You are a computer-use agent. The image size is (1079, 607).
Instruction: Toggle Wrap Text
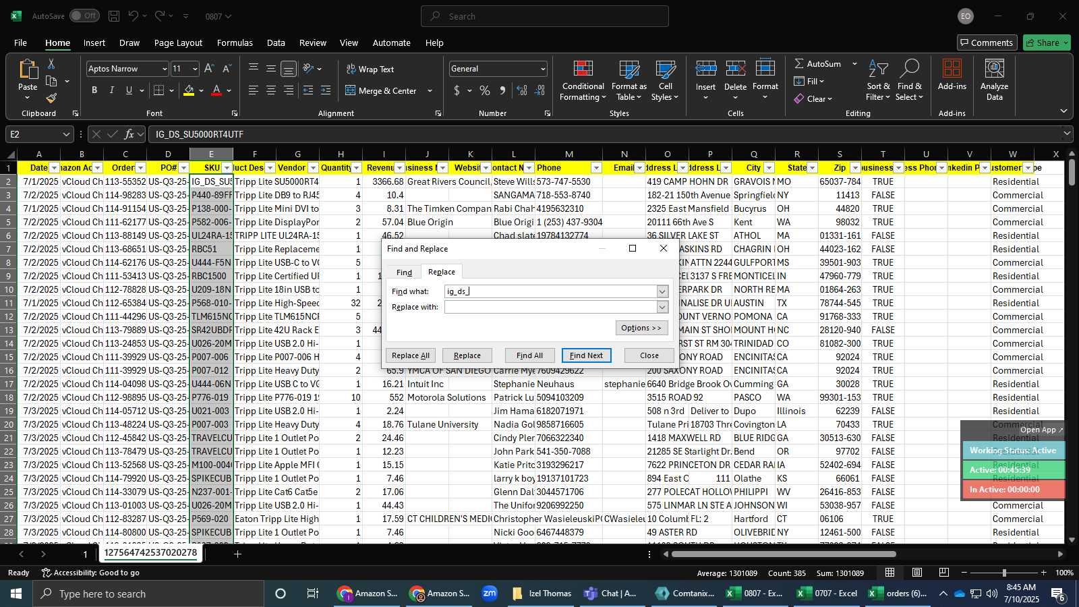click(370, 69)
